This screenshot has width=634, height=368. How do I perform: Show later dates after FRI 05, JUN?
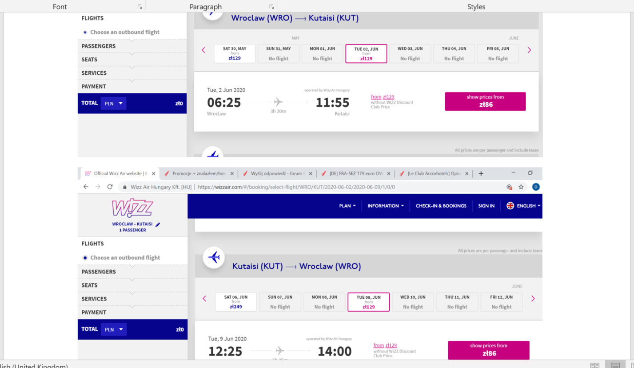[x=529, y=50]
